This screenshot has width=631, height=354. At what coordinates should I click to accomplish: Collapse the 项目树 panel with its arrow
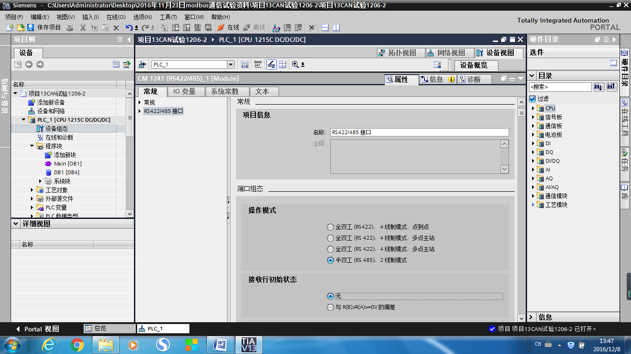pos(129,40)
